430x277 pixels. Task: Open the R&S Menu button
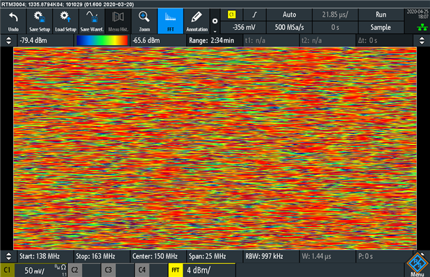417,265
